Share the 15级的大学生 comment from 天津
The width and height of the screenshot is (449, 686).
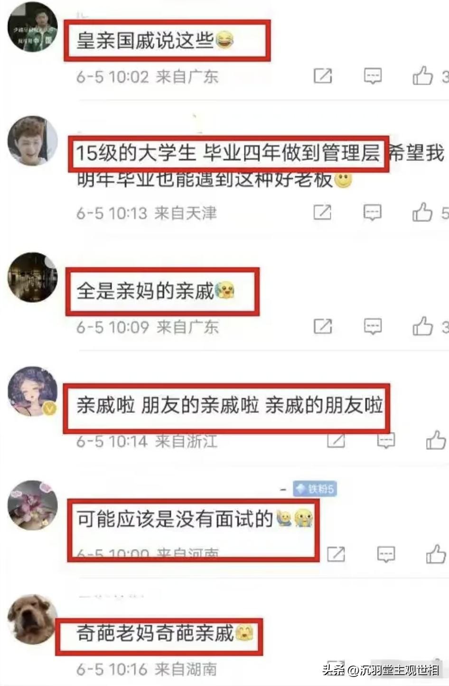(x=322, y=212)
